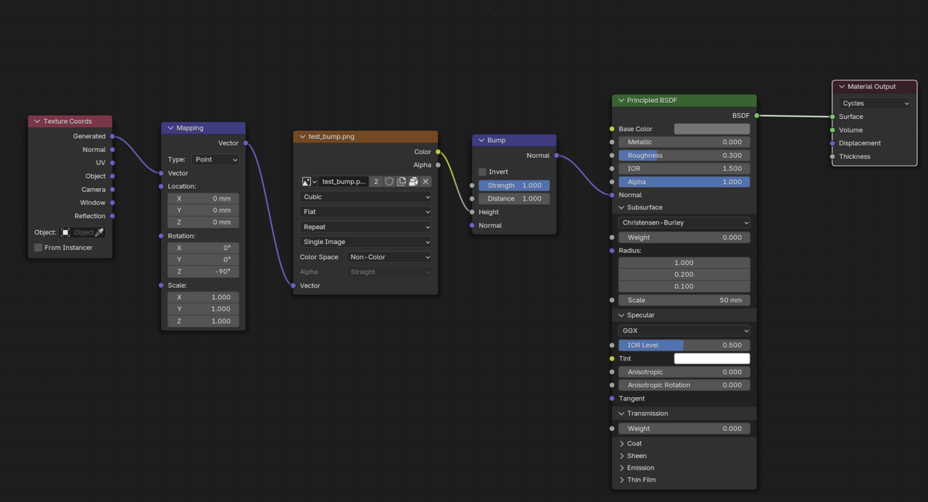928x502 pixels.
Task: Click the Roughness slider at 0.300
Action: 684,155
